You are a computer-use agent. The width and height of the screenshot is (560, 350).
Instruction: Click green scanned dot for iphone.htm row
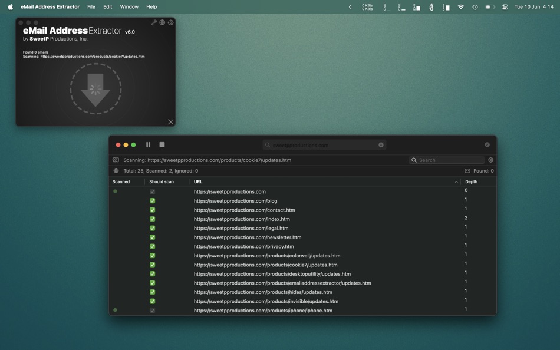(115, 310)
